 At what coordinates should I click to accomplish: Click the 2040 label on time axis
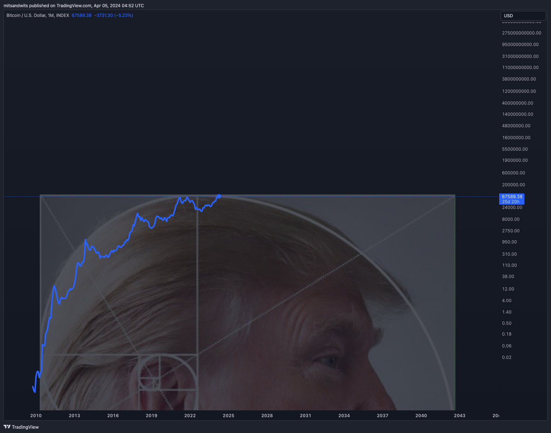click(x=421, y=415)
